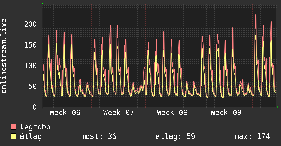Click the Week 06 axis label
This screenshot has width=281, height=146.
pyautogui.click(x=65, y=113)
